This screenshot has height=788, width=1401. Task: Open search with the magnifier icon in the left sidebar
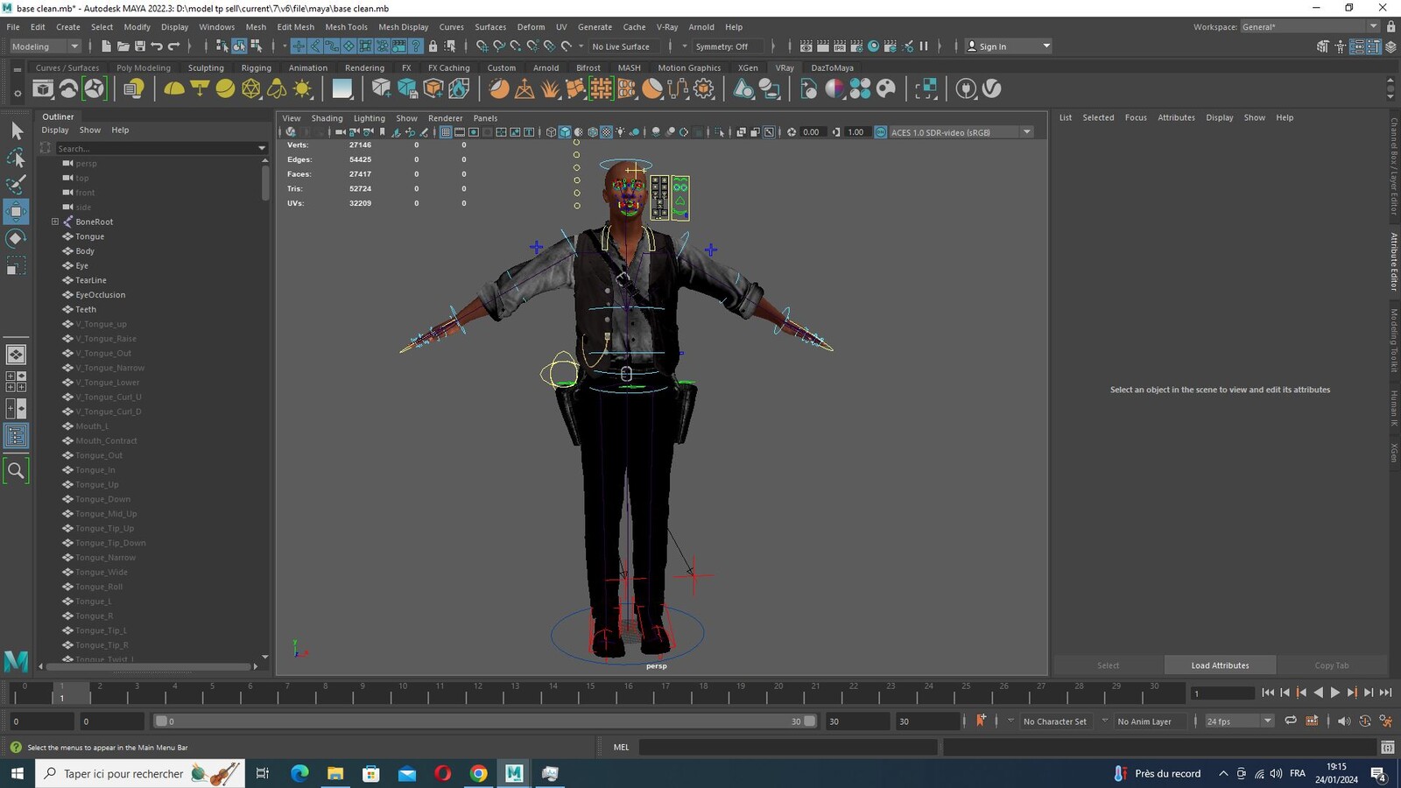pyautogui.click(x=17, y=471)
